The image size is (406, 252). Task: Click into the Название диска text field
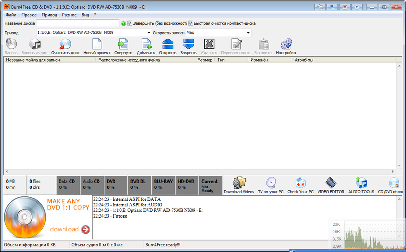coord(78,23)
